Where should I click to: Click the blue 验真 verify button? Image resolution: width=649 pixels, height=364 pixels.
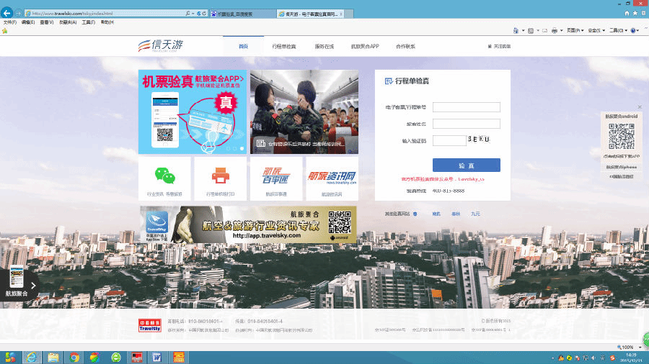466,165
